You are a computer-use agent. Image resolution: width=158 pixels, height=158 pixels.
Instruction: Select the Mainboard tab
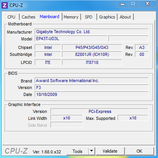point(50,17)
